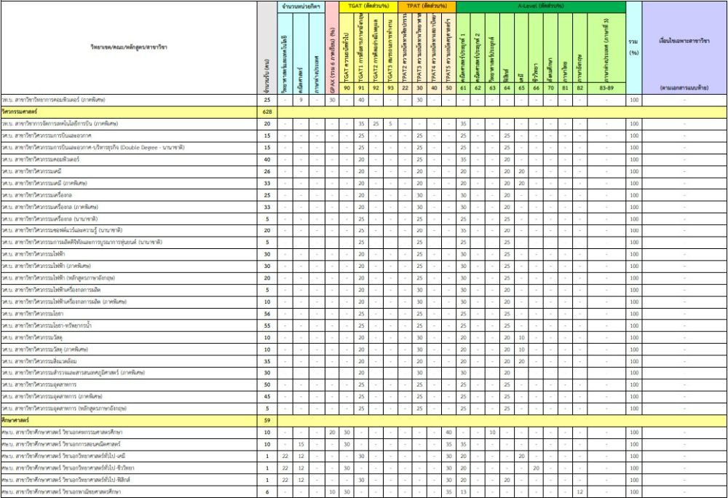Screen dimensions: 728x498
Task: Click the รวม (%) column header
Action: 633,47
